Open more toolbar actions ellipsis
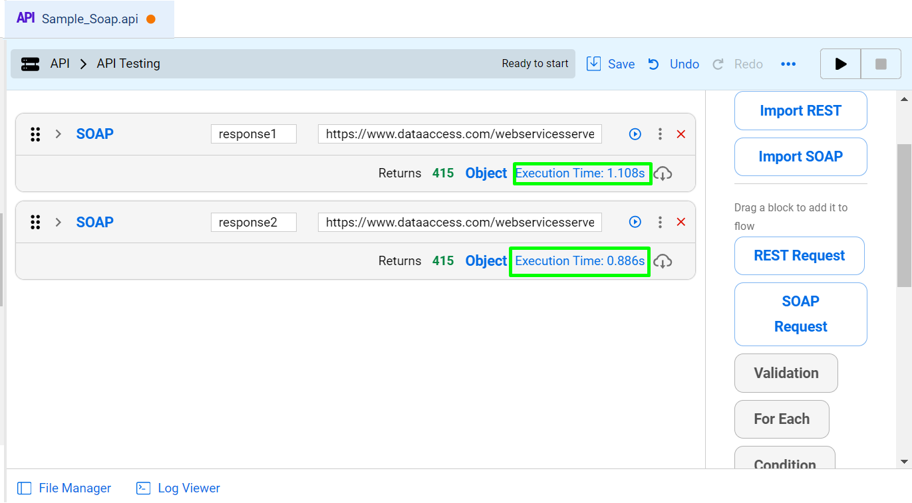Screen dimensions: 912x503 click(788, 64)
